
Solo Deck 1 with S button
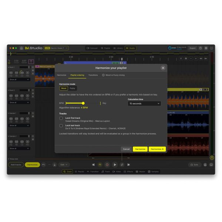[33, 67]
